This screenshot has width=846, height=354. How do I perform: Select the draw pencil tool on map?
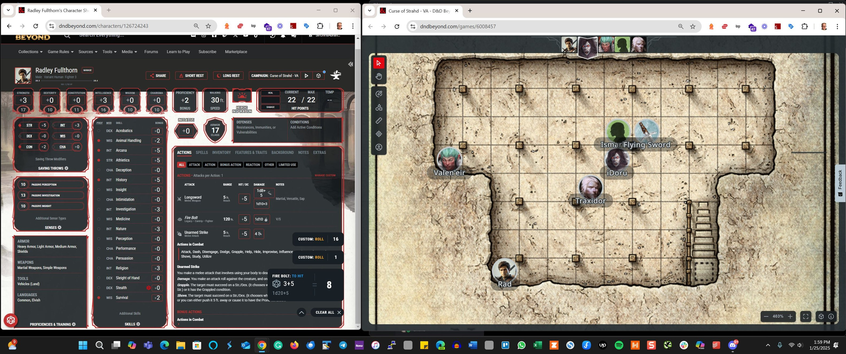pyautogui.click(x=379, y=94)
